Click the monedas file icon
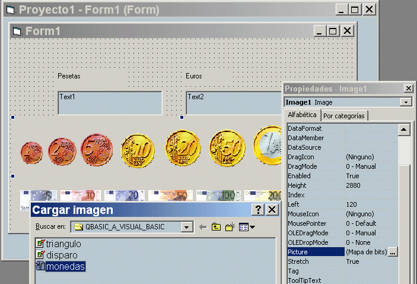This screenshot has height=284, width=417. [40, 266]
